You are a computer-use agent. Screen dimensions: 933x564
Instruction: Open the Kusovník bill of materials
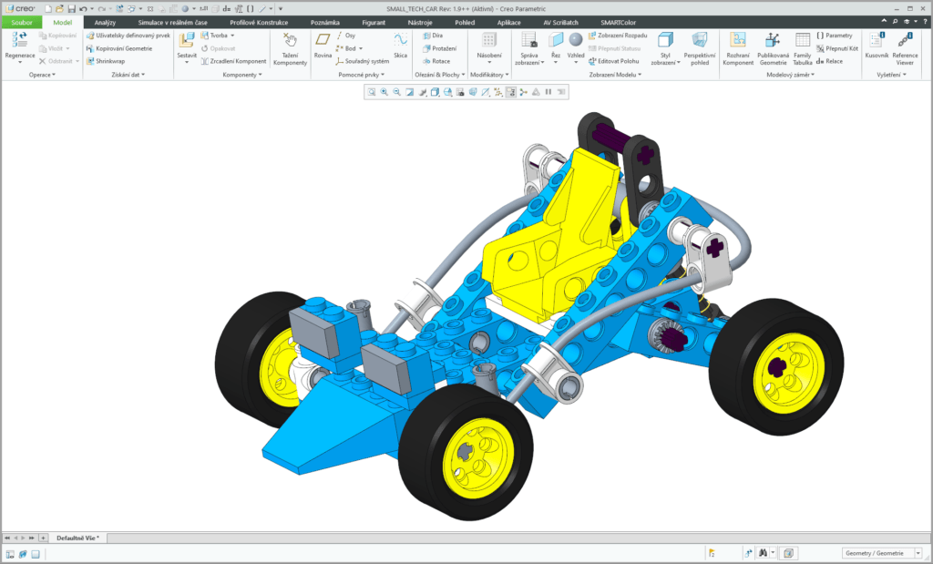[x=876, y=44]
